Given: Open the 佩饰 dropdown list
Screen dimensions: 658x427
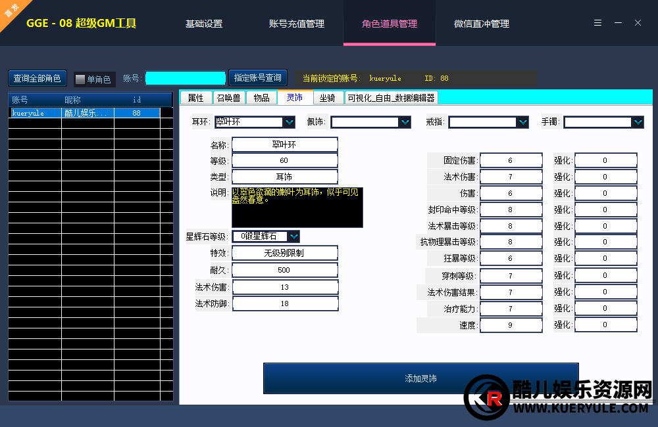Looking at the screenshot, I should tap(405, 122).
